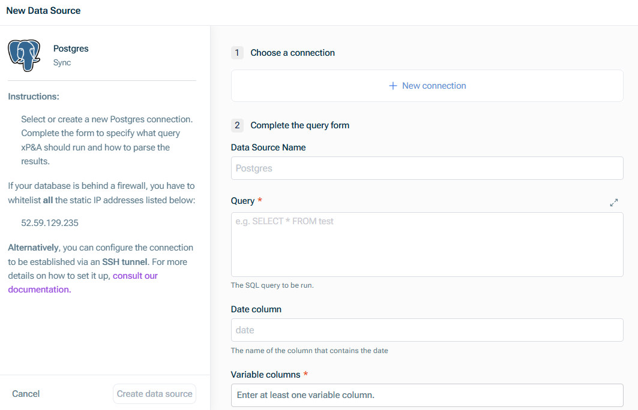Click the Date column input field
The height and width of the screenshot is (410, 638).
pos(427,330)
